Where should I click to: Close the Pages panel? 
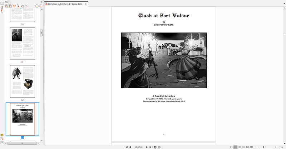tap(41, 2)
